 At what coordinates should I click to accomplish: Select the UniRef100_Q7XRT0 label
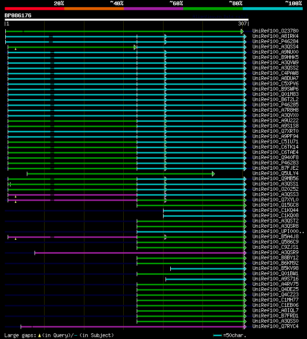(275, 131)
